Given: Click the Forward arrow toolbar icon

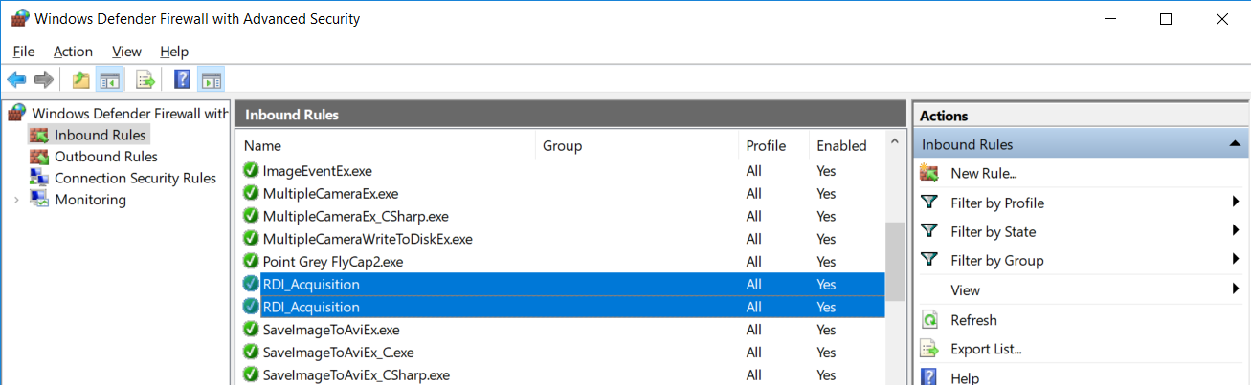Looking at the screenshot, I should pos(43,79).
